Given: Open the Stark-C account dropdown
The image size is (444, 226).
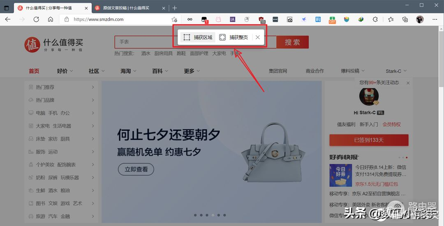Looking at the screenshot, I should (396, 71).
